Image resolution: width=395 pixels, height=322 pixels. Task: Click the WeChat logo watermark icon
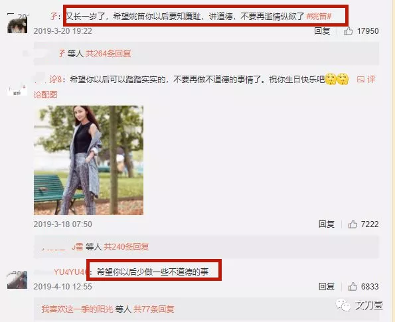(343, 305)
